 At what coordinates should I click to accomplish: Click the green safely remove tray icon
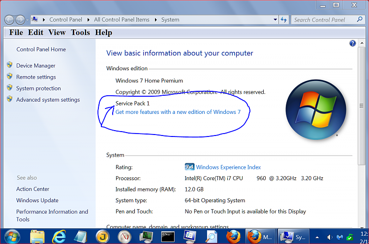[350, 238]
